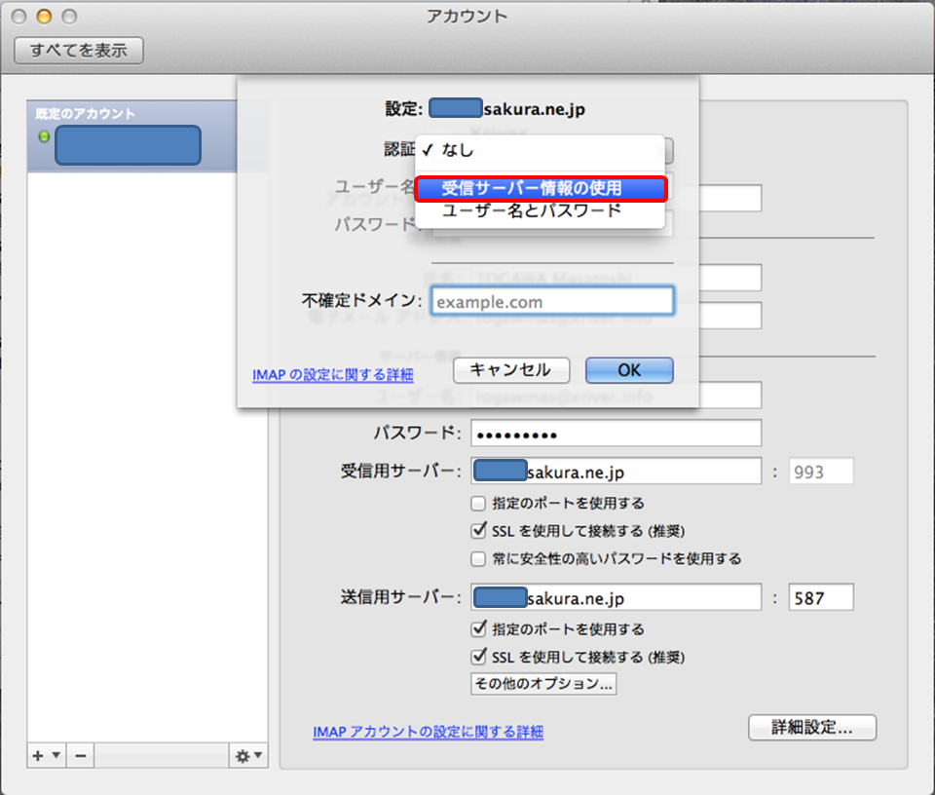The height and width of the screenshot is (795, 935).
Task: Click the remove account minus button
Action: click(x=81, y=755)
